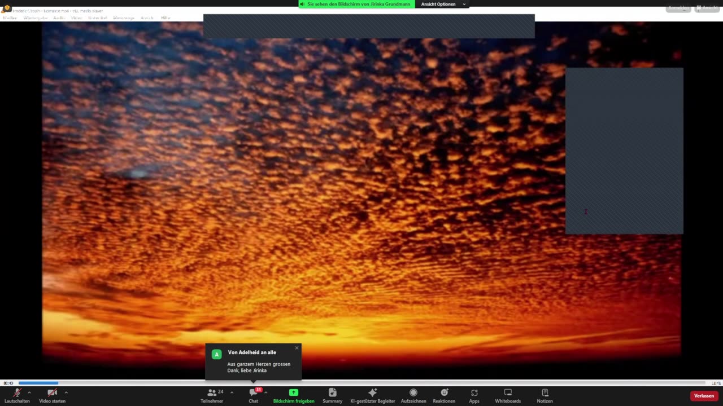Viewport: 723px width, 406px height.
Task: Click Bildschirm freigeben share screen icon
Action: [294, 392]
